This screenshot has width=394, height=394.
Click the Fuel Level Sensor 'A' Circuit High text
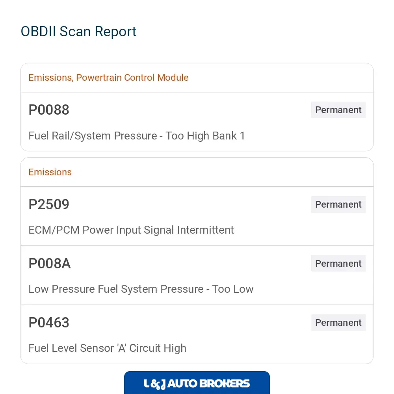point(107,348)
